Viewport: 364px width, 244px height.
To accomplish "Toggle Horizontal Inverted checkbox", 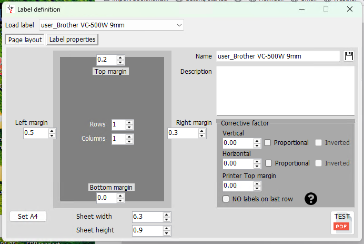I will point(319,163).
